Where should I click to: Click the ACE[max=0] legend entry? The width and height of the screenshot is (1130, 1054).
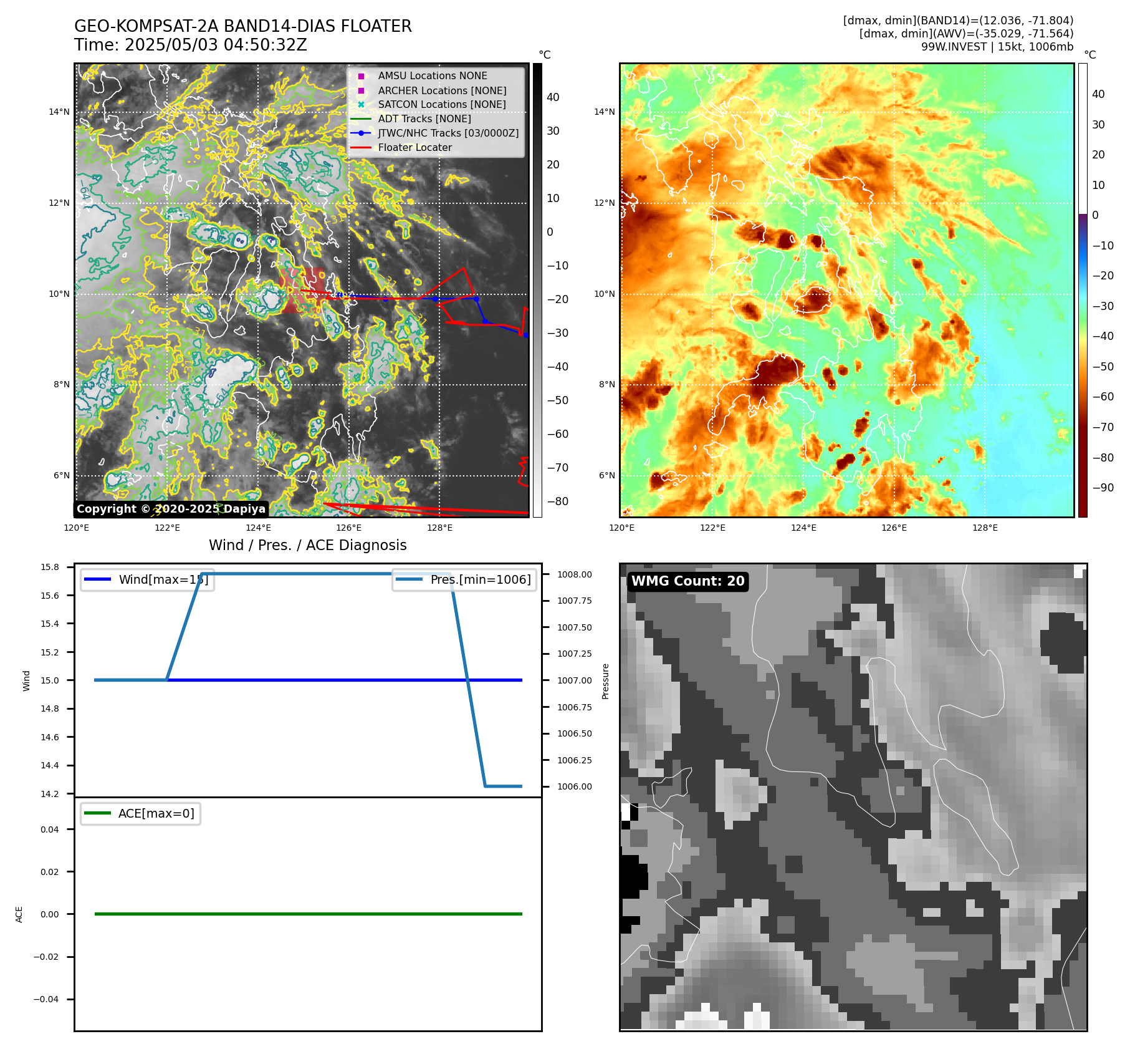[x=141, y=813]
